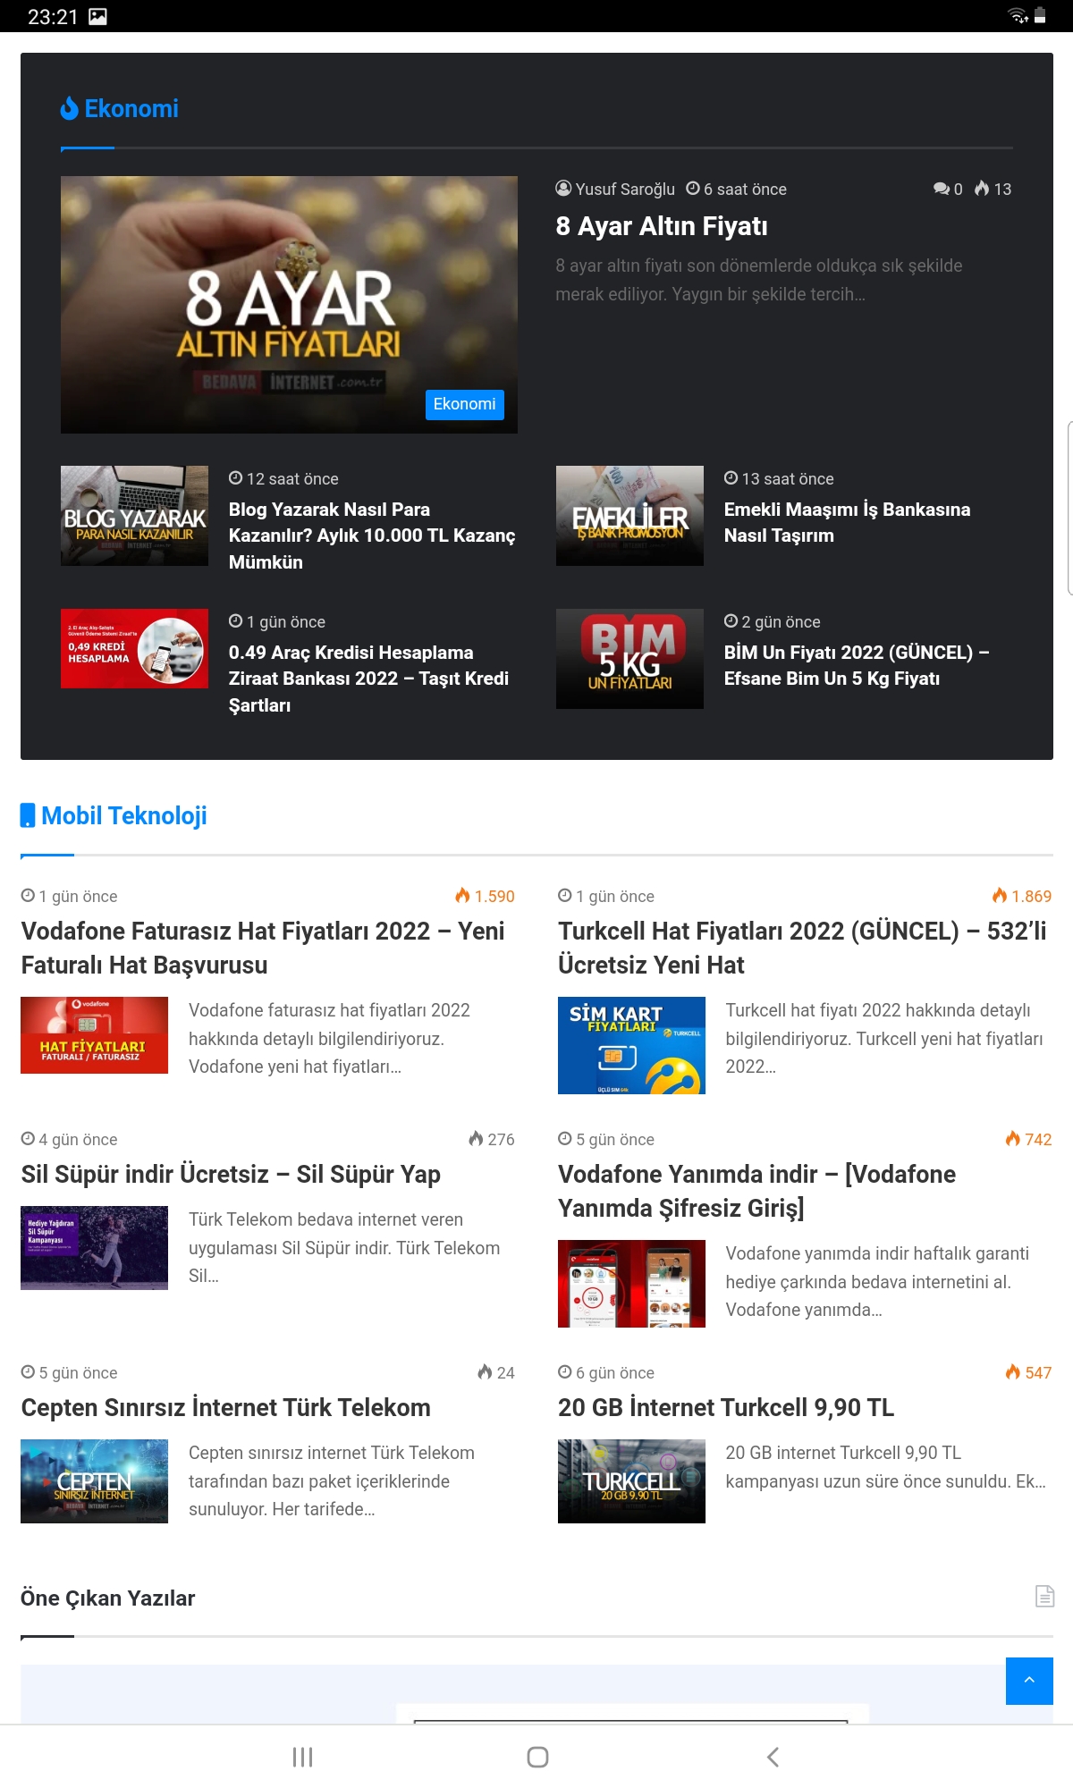Tap the Wi-Fi status icon
The height and width of the screenshot is (1788, 1073).
coord(1018,15)
